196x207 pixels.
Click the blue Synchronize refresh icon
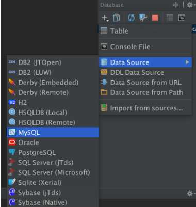tap(131, 18)
